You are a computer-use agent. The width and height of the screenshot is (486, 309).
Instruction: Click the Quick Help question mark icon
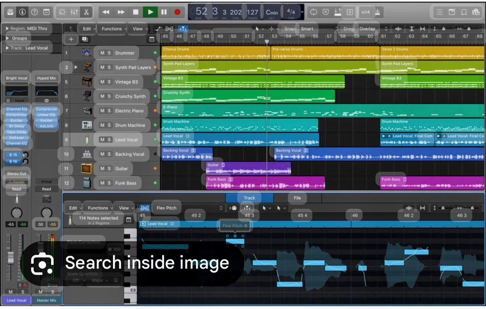pyautogui.click(x=34, y=12)
